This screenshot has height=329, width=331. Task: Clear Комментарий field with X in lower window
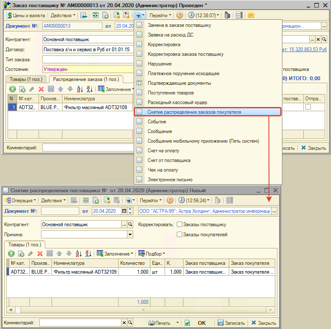pyautogui.click(x=124, y=323)
